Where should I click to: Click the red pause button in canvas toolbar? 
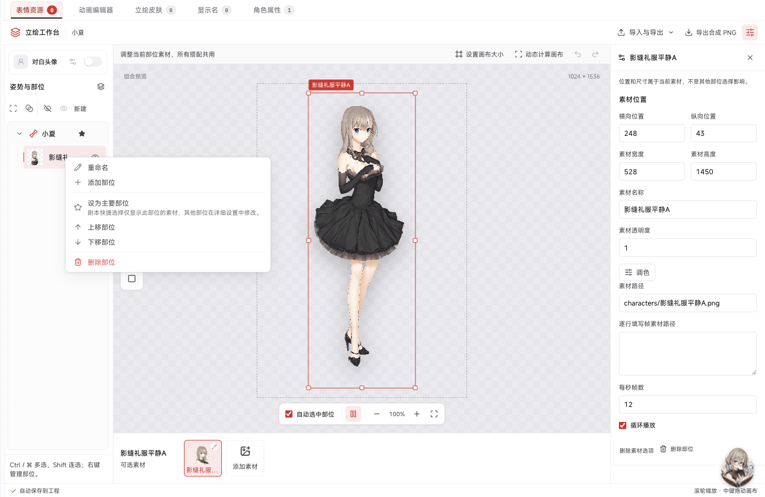point(354,414)
